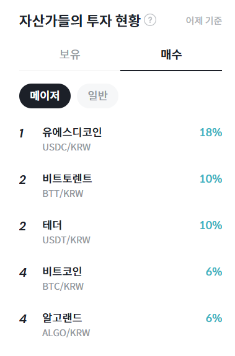Click the ALGO/KRW ticker label
Screen dimensions: 235x356
click(66, 333)
